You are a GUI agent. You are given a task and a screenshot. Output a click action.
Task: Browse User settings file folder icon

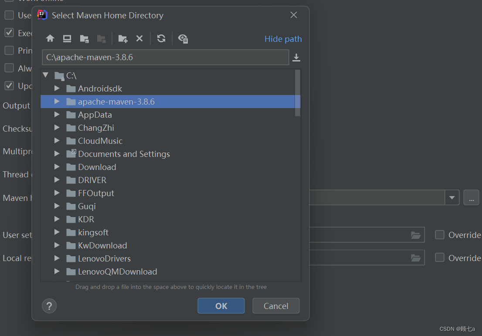[416, 235]
